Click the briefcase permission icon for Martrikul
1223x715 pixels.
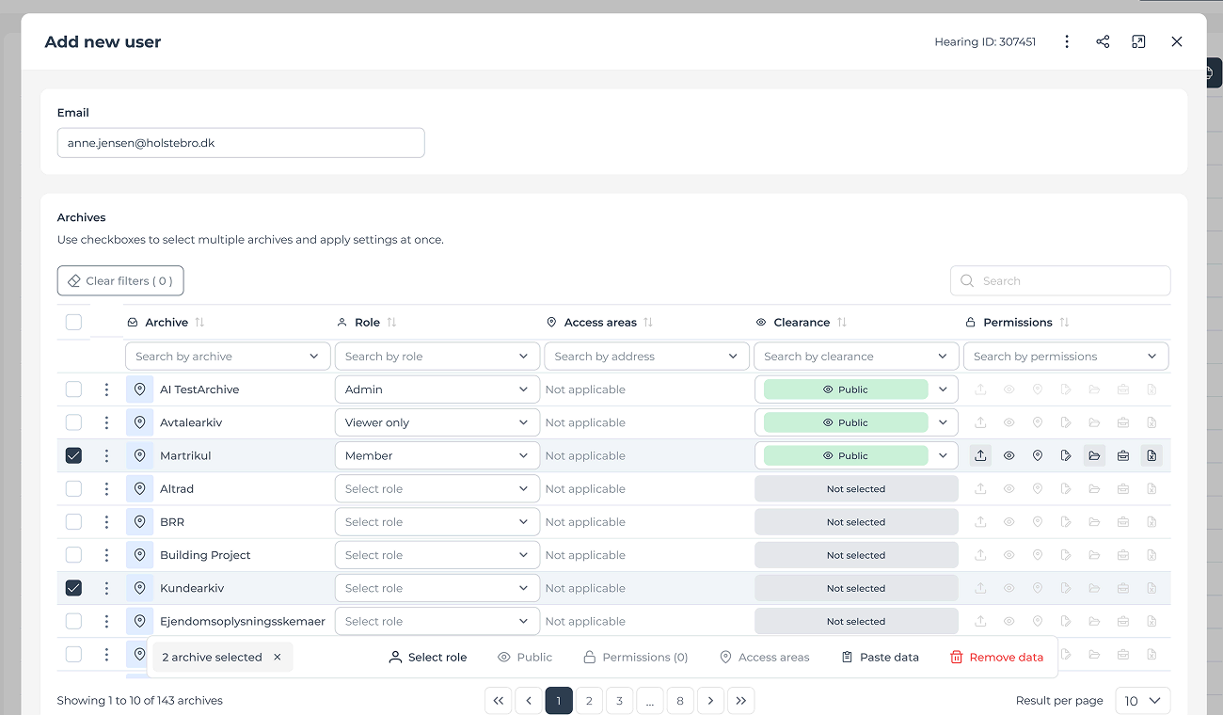(x=1123, y=455)
